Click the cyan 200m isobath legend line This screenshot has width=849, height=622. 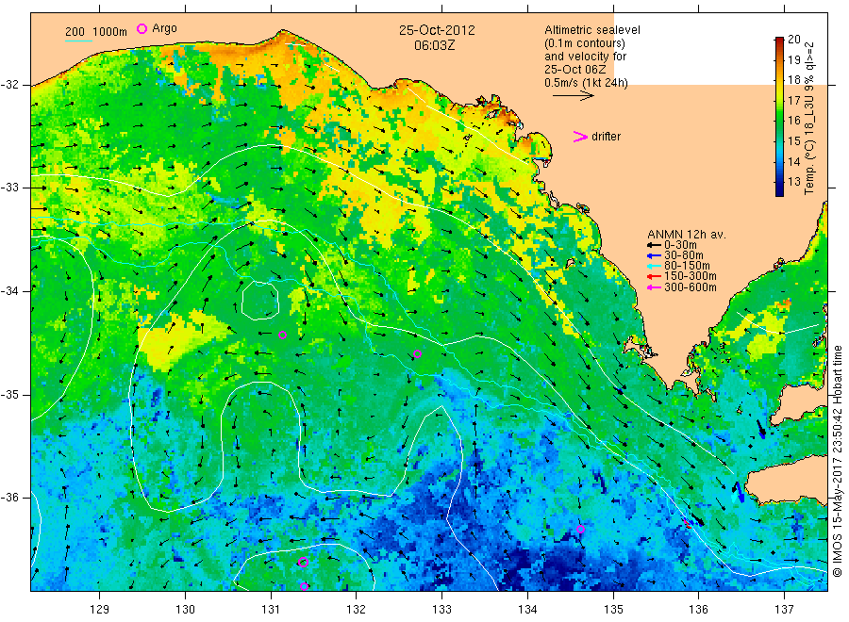click(78, 41)
